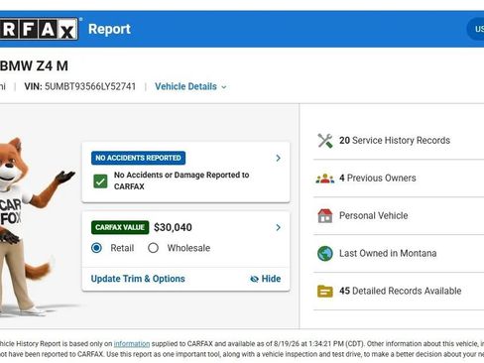This screenshot has width=484, height=363.
Task: Click the partially visible US button in header
Action: 476,29
